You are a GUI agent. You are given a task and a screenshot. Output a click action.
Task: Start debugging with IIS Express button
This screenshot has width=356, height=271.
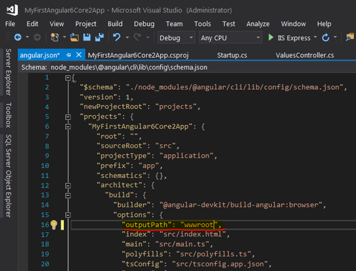coord(284,38)
